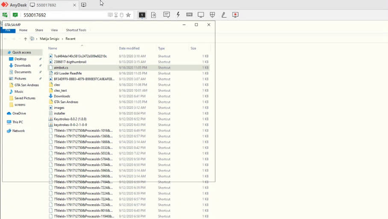388x219 pixels.
Task: Start session recording icon
Action: point(235,15)
